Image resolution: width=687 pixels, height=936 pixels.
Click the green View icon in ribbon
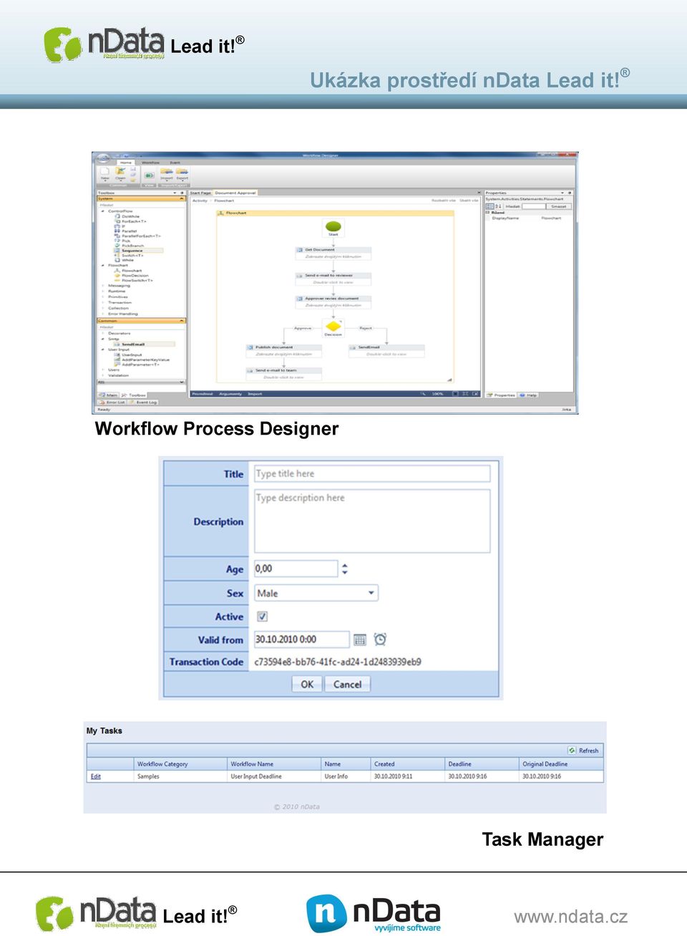tap(150, 175)
